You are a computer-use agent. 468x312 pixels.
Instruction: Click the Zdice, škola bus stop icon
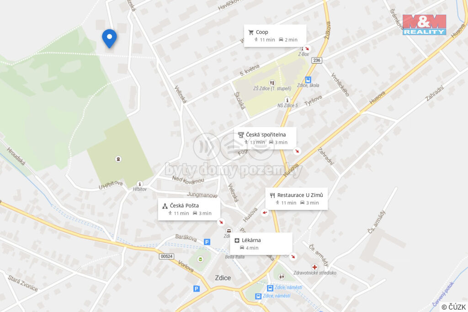point(308,80)
